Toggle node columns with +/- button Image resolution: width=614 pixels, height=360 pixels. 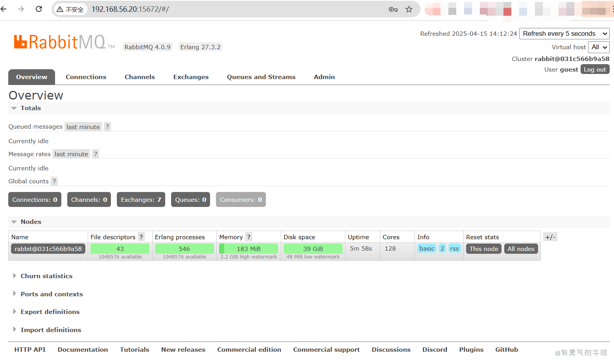click(550, 237)
